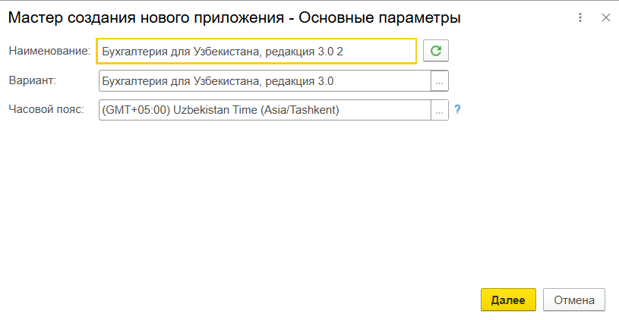Click the Наименование label

tap(49, 51)
